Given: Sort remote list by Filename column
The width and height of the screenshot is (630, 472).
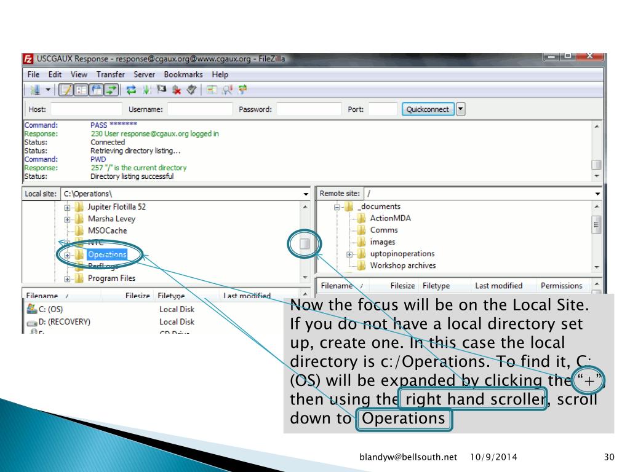Looking at the screenshot, I should (x=337, y=286).
